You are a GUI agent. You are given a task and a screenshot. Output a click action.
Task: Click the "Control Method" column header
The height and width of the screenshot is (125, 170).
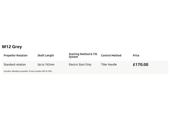111,55
